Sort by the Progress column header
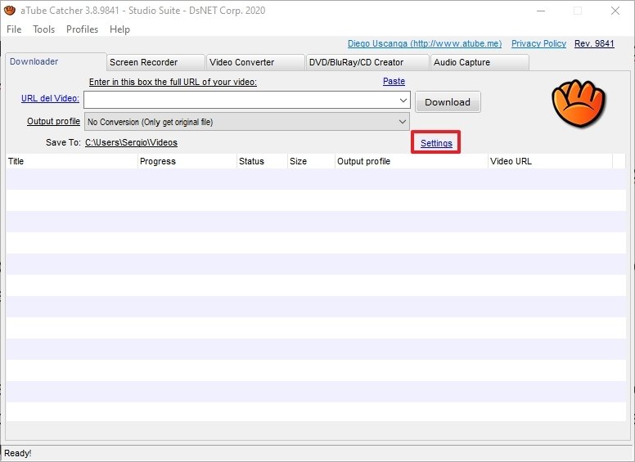 [187, 161]
